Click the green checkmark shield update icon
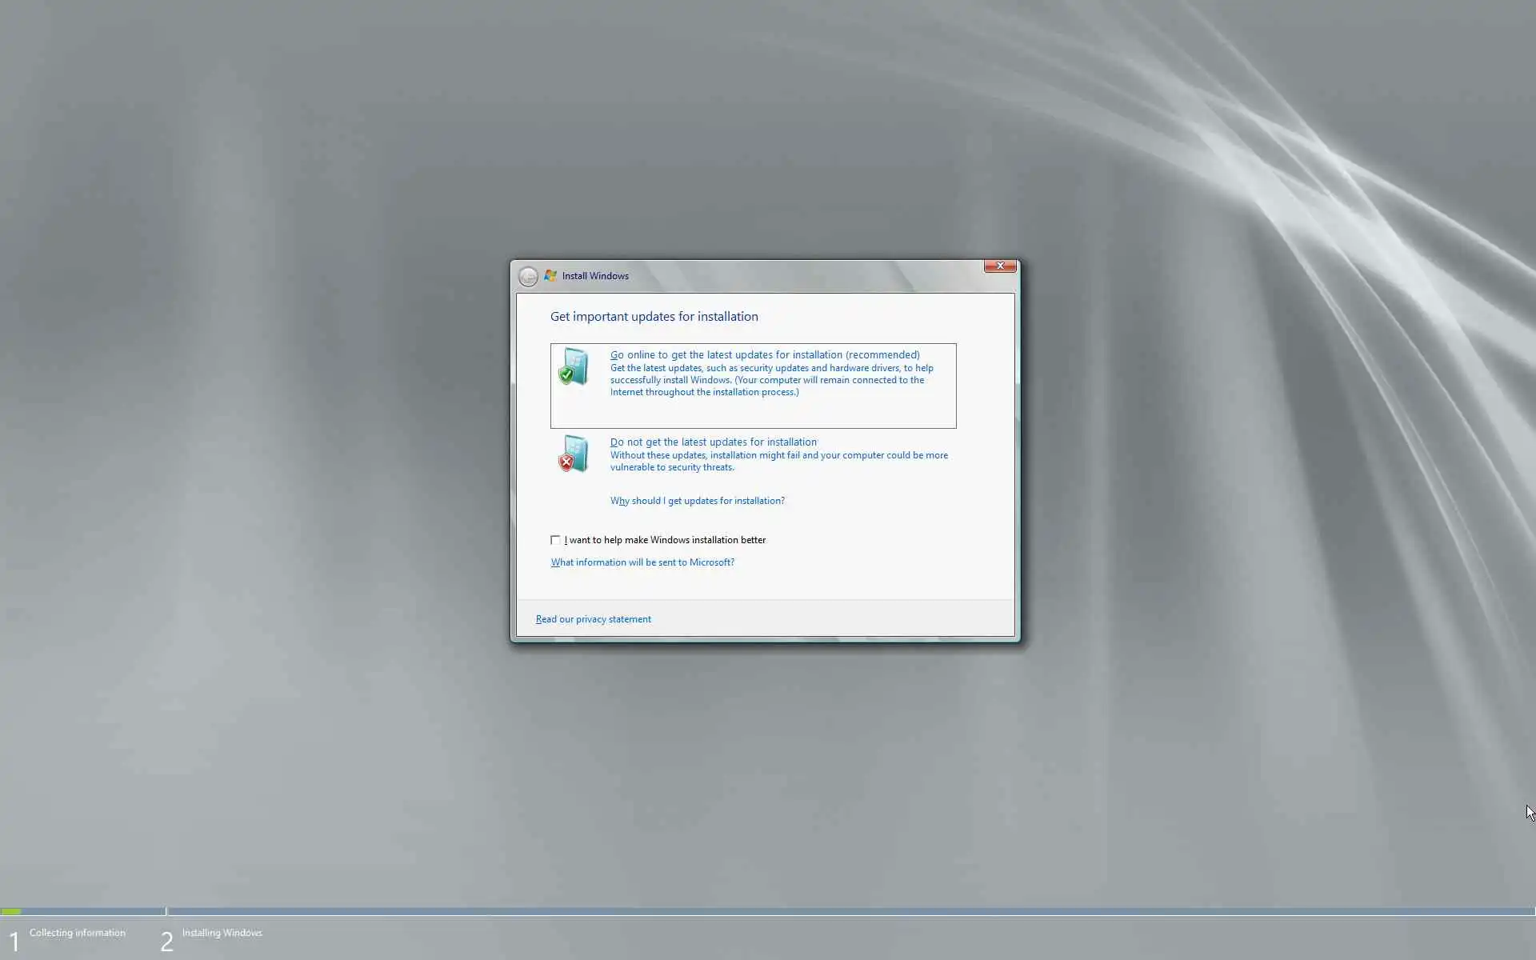Screen dimensions: 1536x960 [x=574, y=367]
